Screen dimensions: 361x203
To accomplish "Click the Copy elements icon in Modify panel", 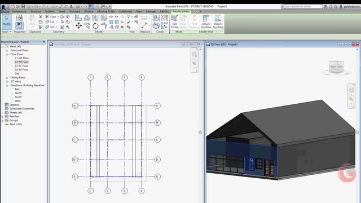I will pyautogui.click(x=87, y=26).
